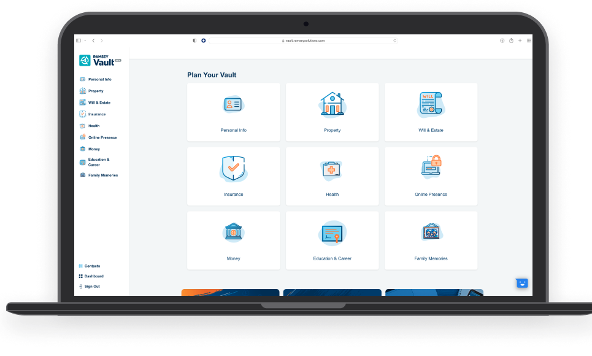This screenshot has height=356, width=592.
Task: Click Education & Career sidebar icon
Action: (x=83, y=162)
